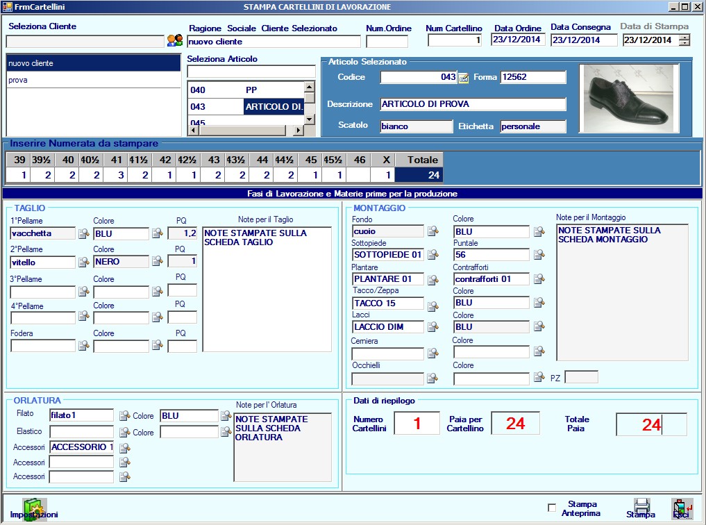Click the Stampa printer icon
Image resolution: width=706 pixels, height=525 pixels.
point(641,508)
